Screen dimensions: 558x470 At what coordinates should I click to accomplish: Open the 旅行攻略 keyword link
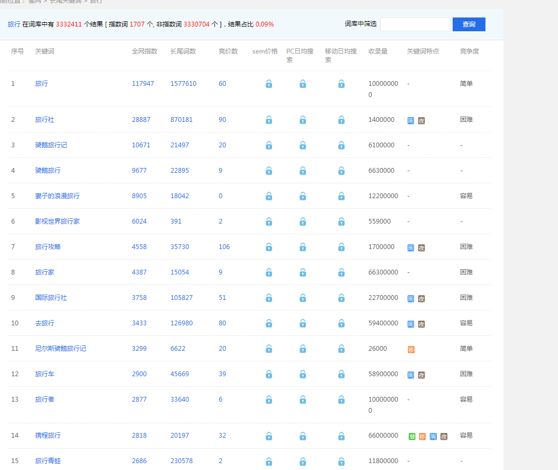coord(48,247)
